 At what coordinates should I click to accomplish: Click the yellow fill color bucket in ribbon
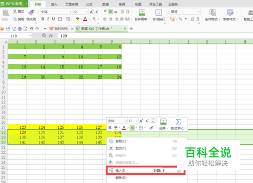click(77, 19)
